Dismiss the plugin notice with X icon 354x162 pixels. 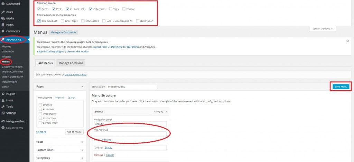tap(347, 41)
